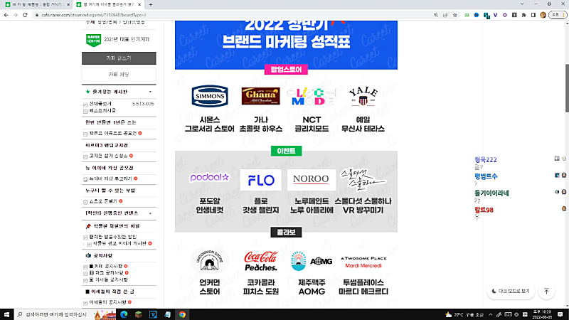Open the taskbar weather widget

[x=464, y=314]
